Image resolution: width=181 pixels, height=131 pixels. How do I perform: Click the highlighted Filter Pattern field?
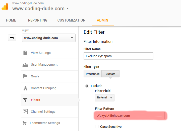(130, 115)
